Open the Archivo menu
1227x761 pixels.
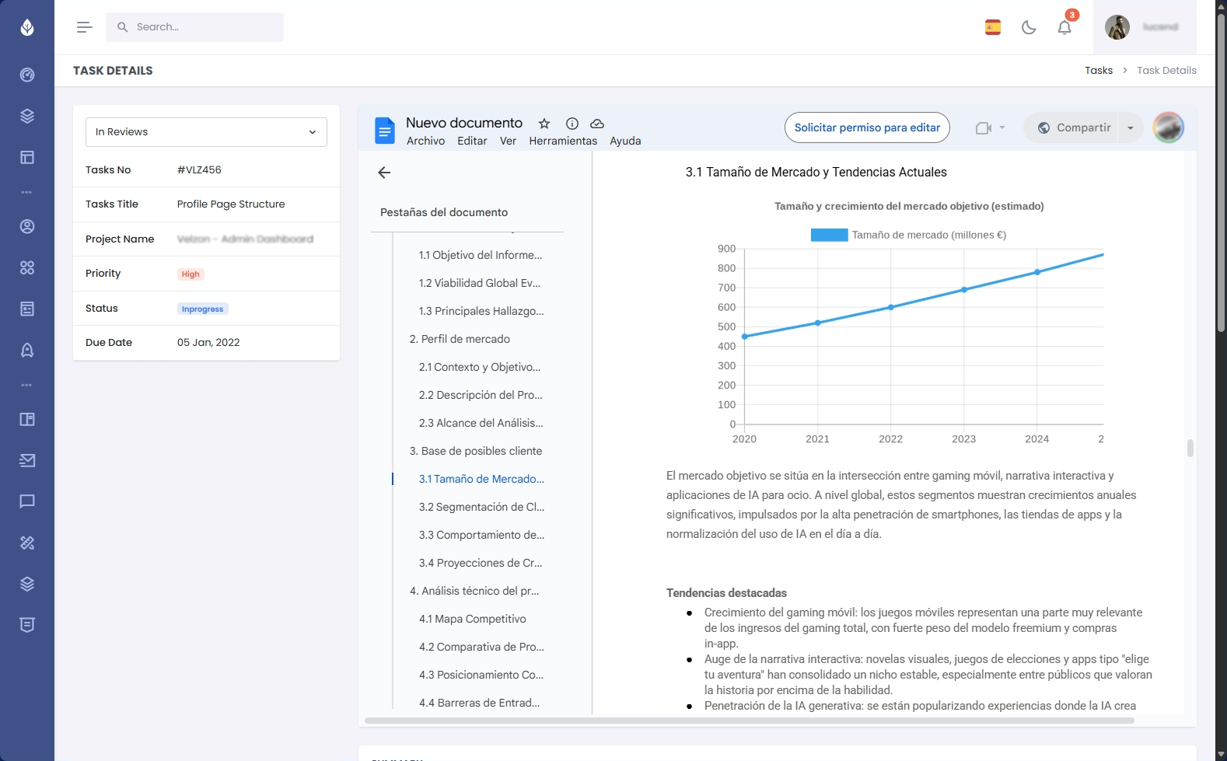pos(425,141)
